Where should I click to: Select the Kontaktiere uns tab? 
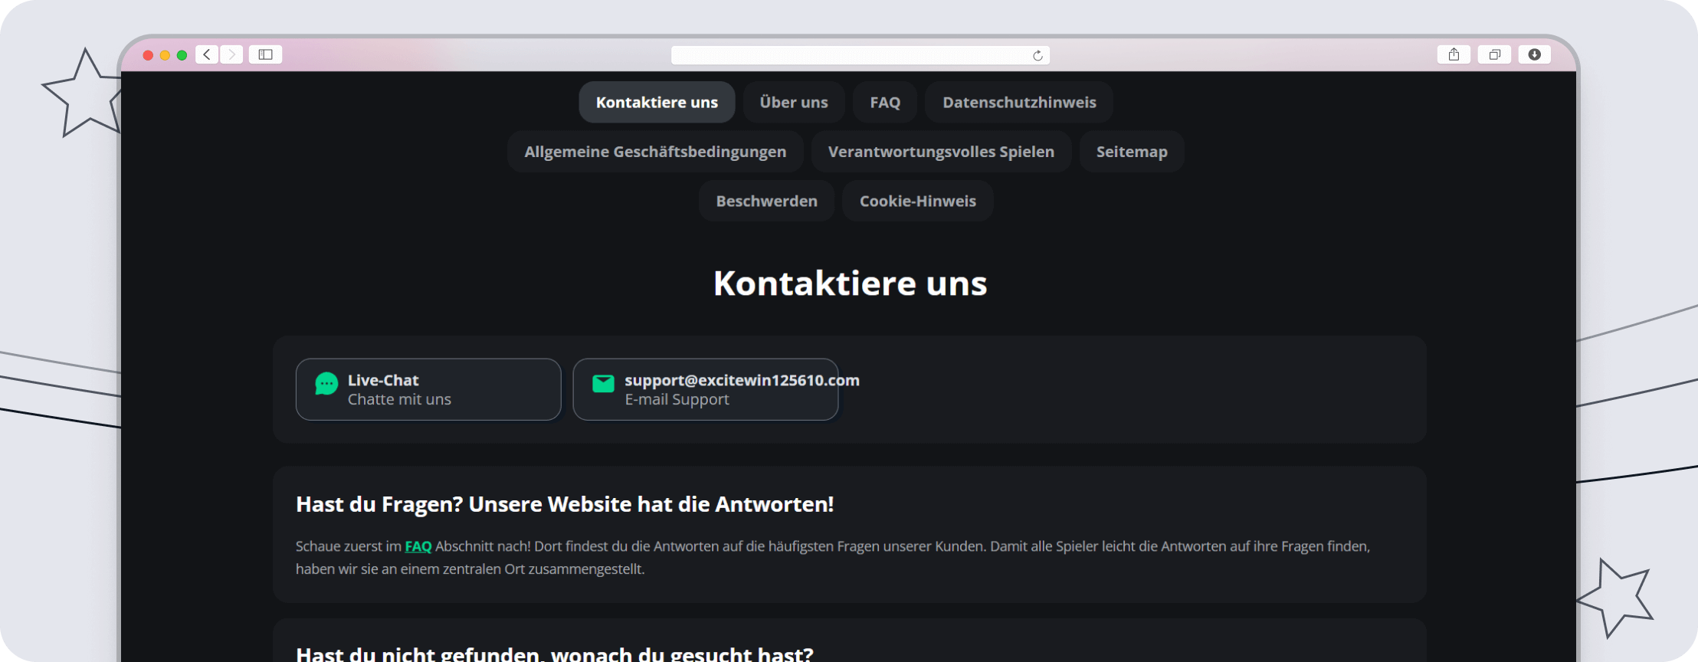tap(657, 102)
